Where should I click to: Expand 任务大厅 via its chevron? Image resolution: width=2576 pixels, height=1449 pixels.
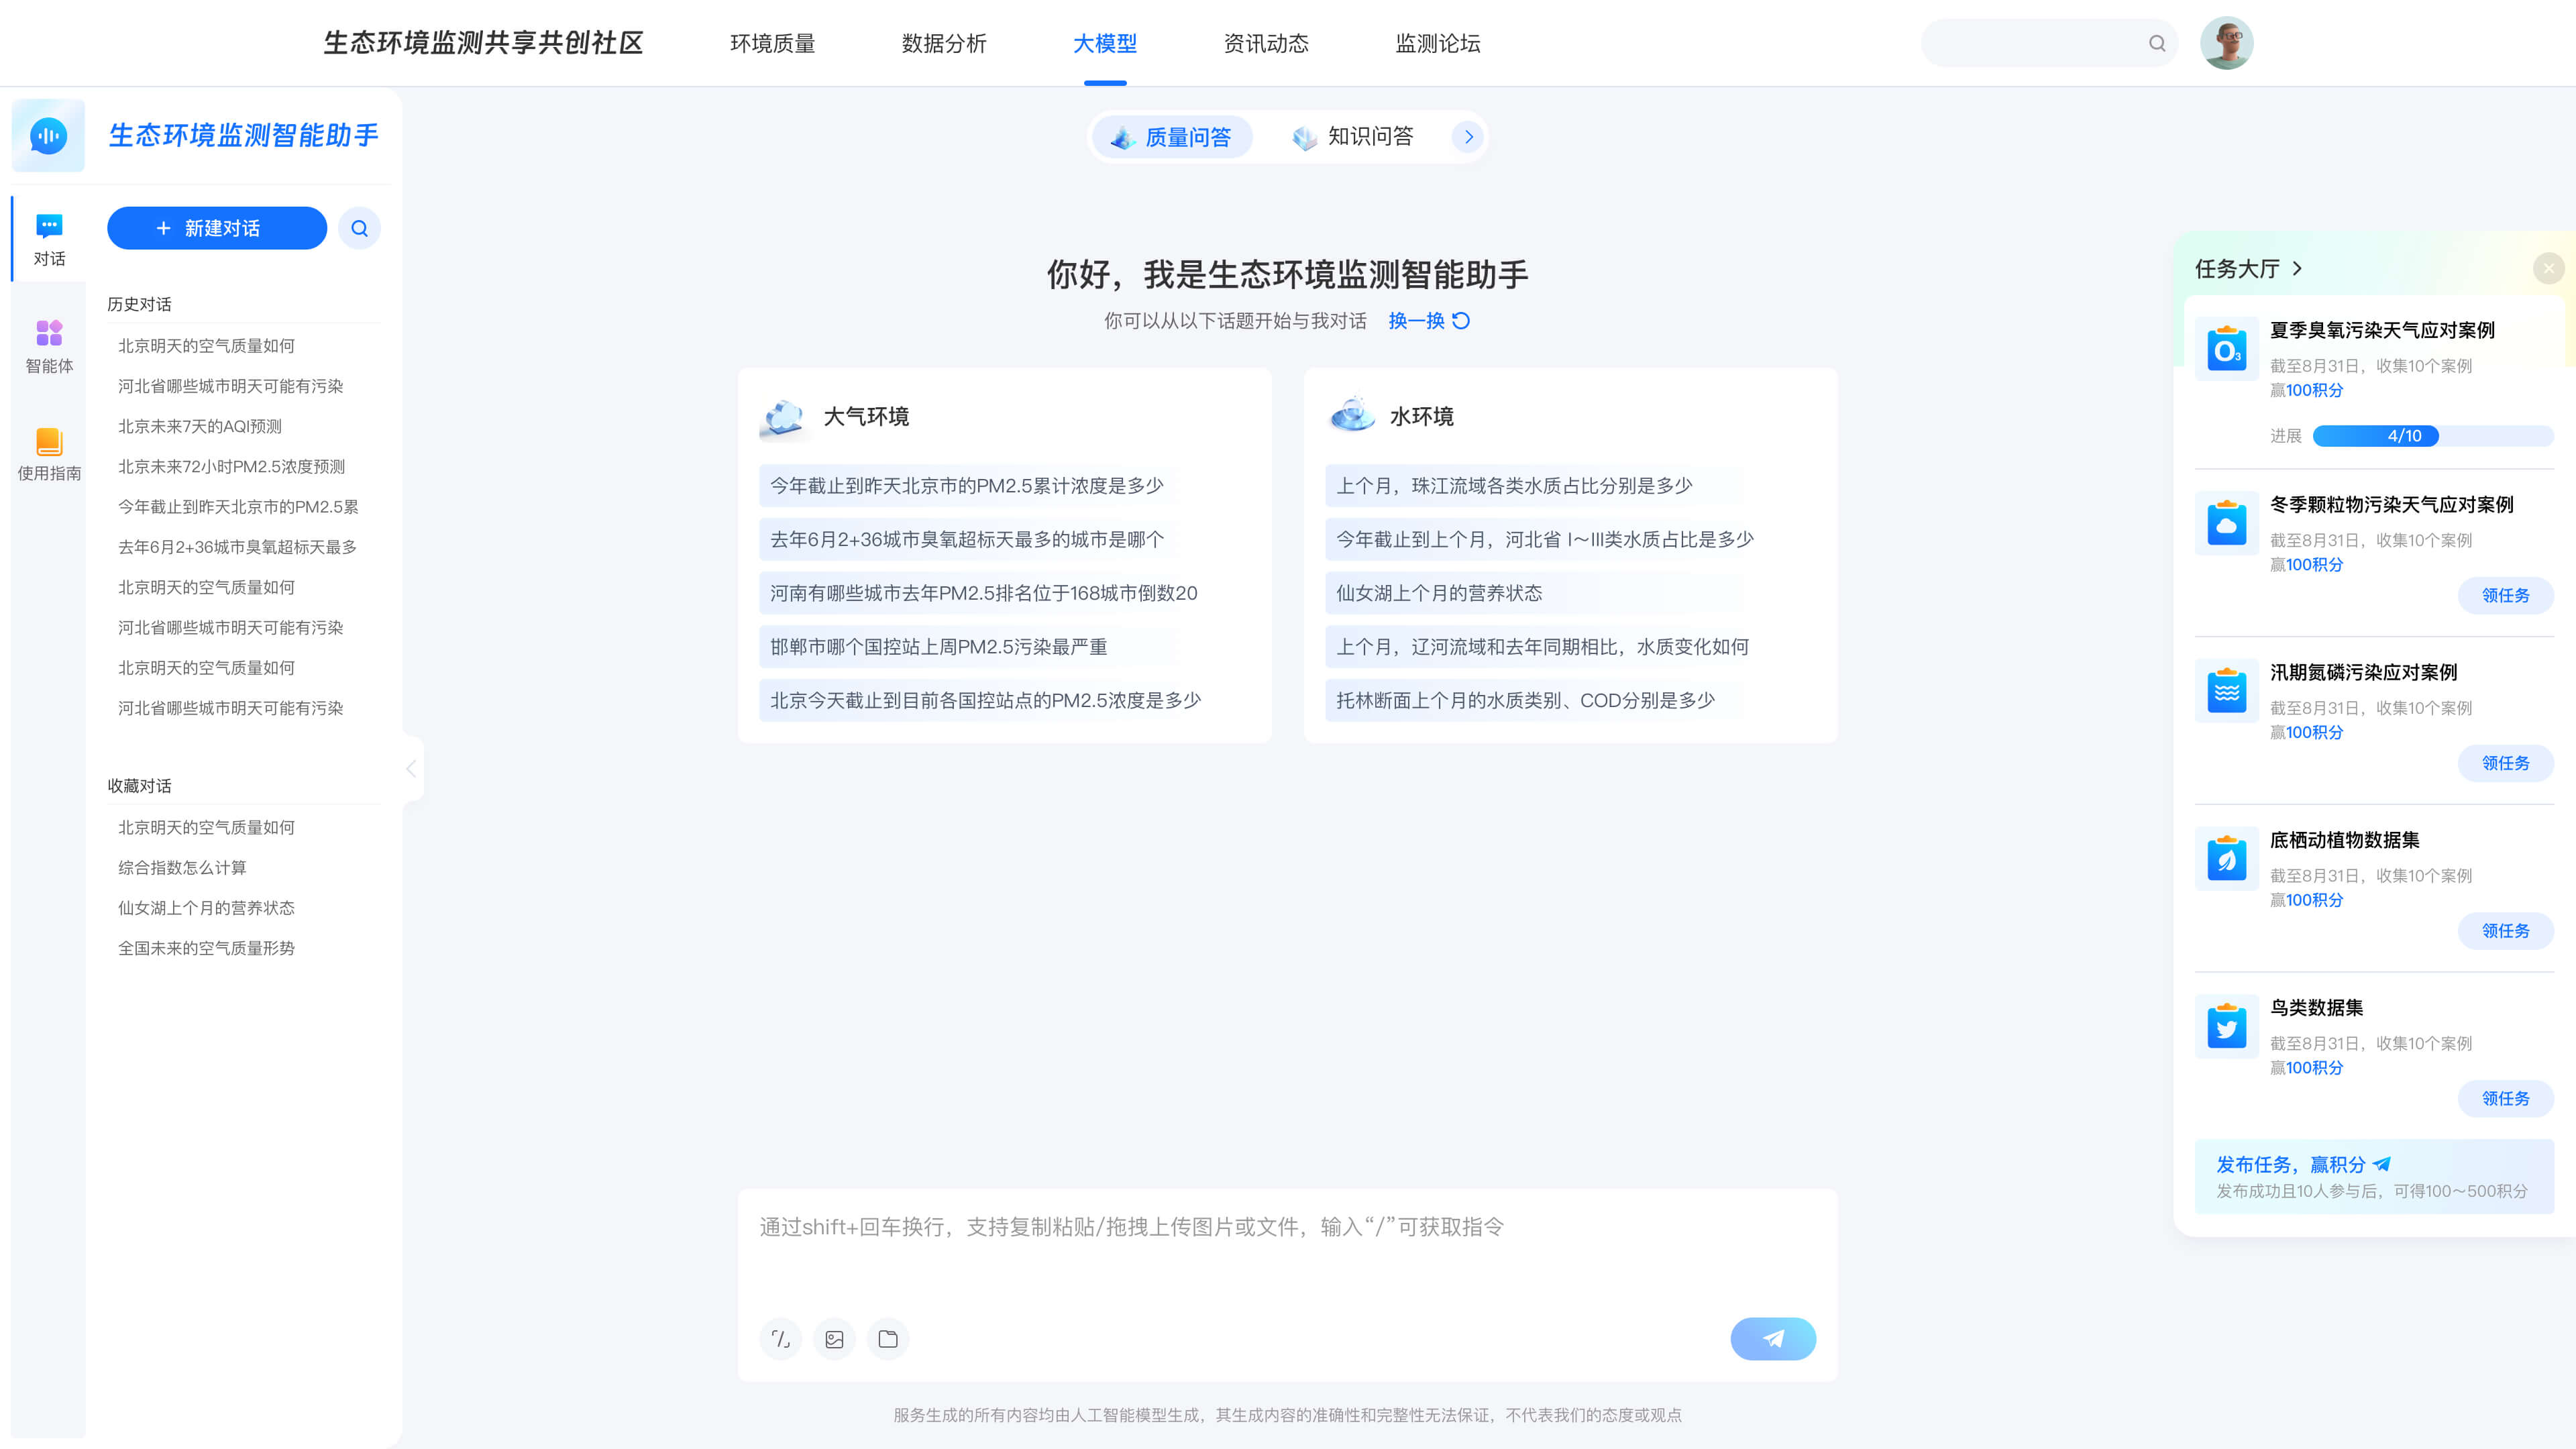click(2297, 269)
